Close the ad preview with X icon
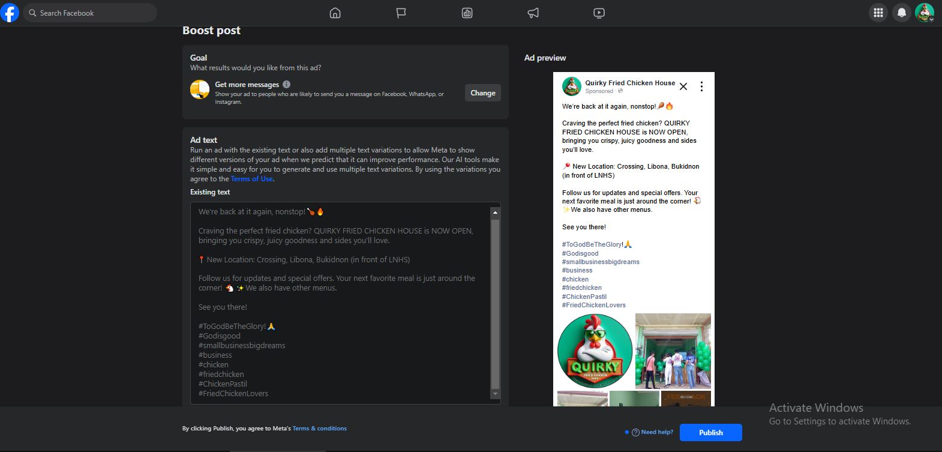 [x=683, y=86]
